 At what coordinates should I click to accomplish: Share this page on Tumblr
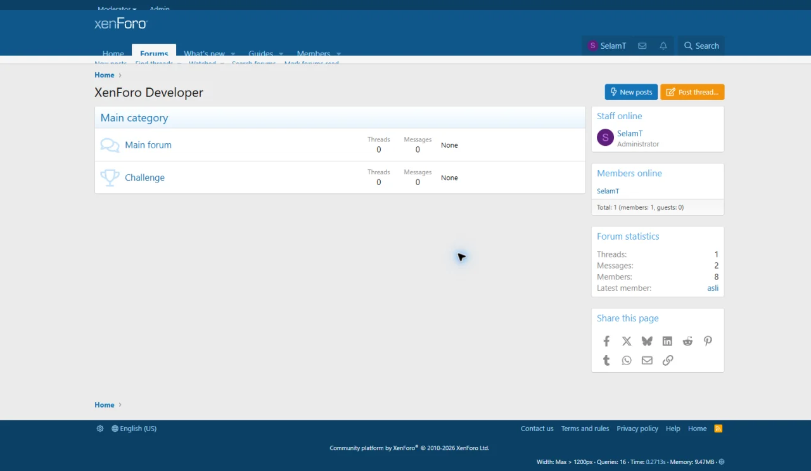pos(606,360)
